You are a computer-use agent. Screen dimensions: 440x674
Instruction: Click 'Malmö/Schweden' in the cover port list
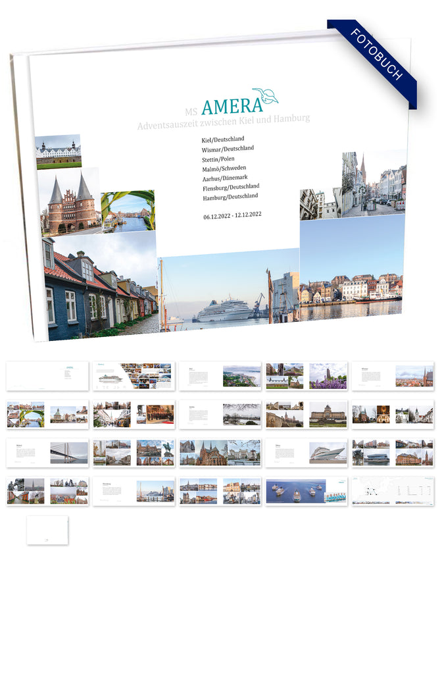pyautogui.click(x=224, y=168)
